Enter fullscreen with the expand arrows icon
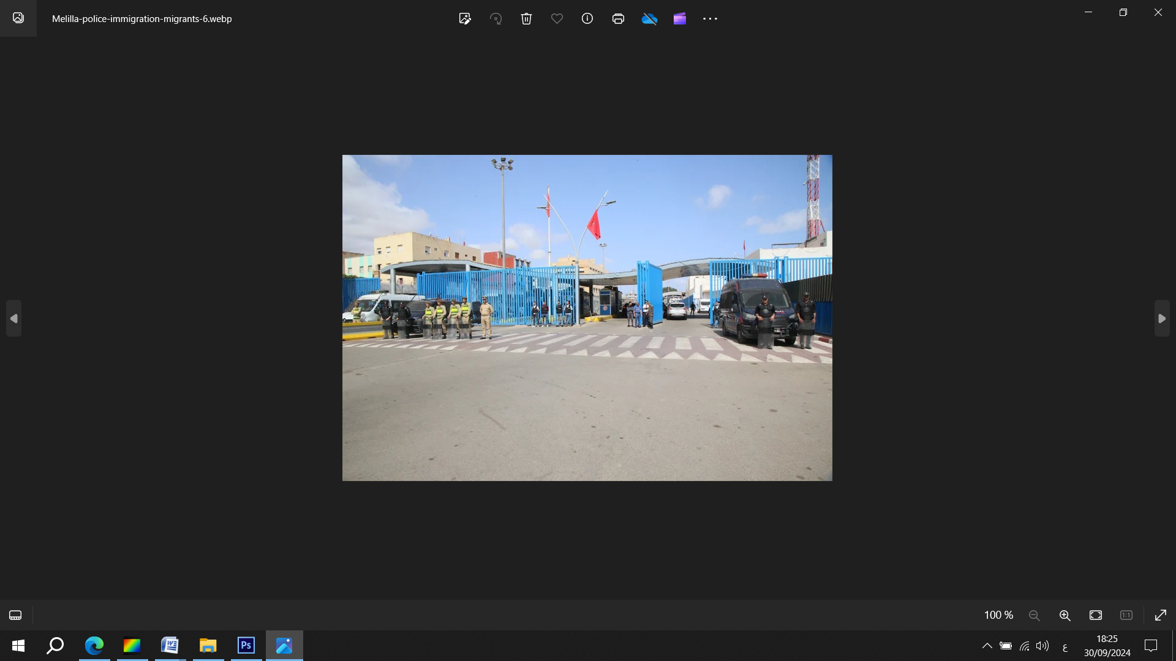The image size is (1176, 661). coord(1161,615)
